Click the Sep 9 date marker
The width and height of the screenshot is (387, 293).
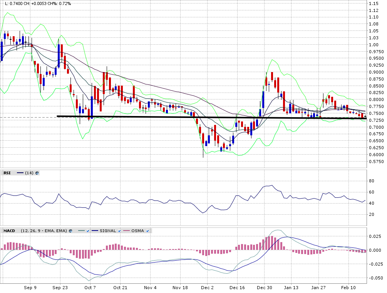pos(30,288)
